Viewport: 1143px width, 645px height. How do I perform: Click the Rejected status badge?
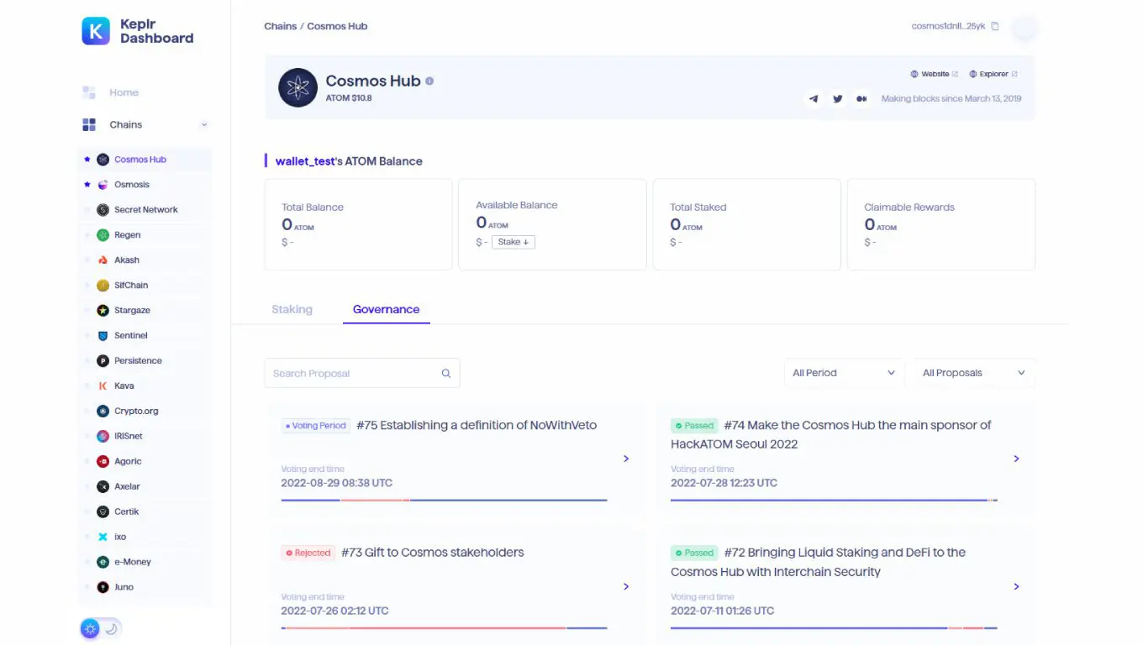tap(308, 553)
